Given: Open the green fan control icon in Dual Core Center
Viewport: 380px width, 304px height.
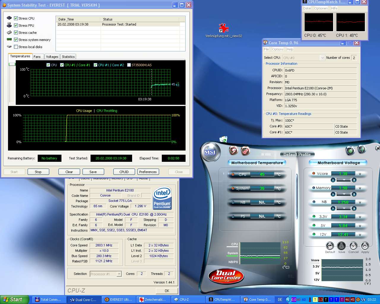Looking at the screenshot, I should [x=350, y=151].
